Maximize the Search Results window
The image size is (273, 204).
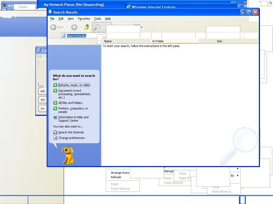(249, 12)
